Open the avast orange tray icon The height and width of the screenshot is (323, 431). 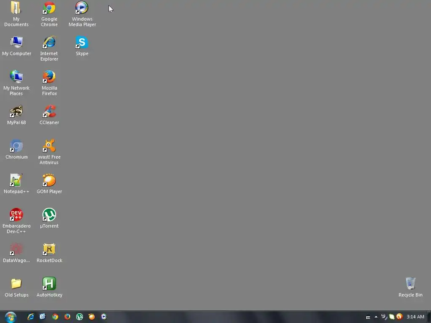[399, 317]
